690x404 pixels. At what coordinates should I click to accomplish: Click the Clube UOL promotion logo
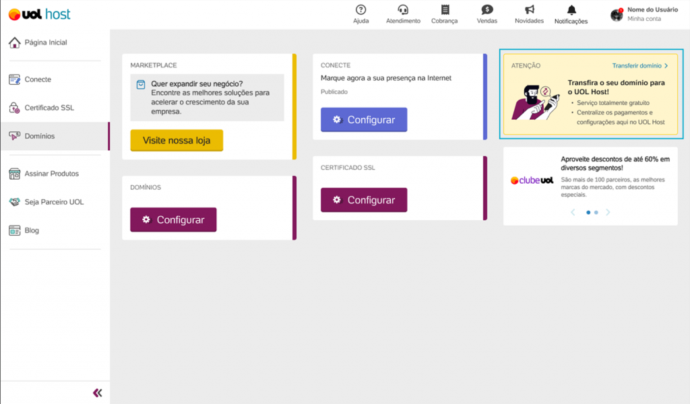(532, 180)
